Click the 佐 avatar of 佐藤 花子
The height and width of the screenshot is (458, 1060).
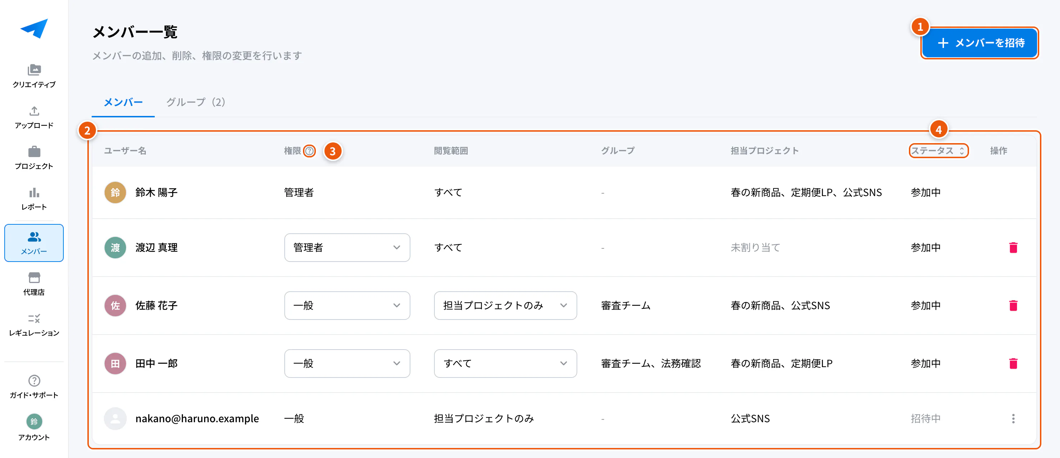[115, 306]
